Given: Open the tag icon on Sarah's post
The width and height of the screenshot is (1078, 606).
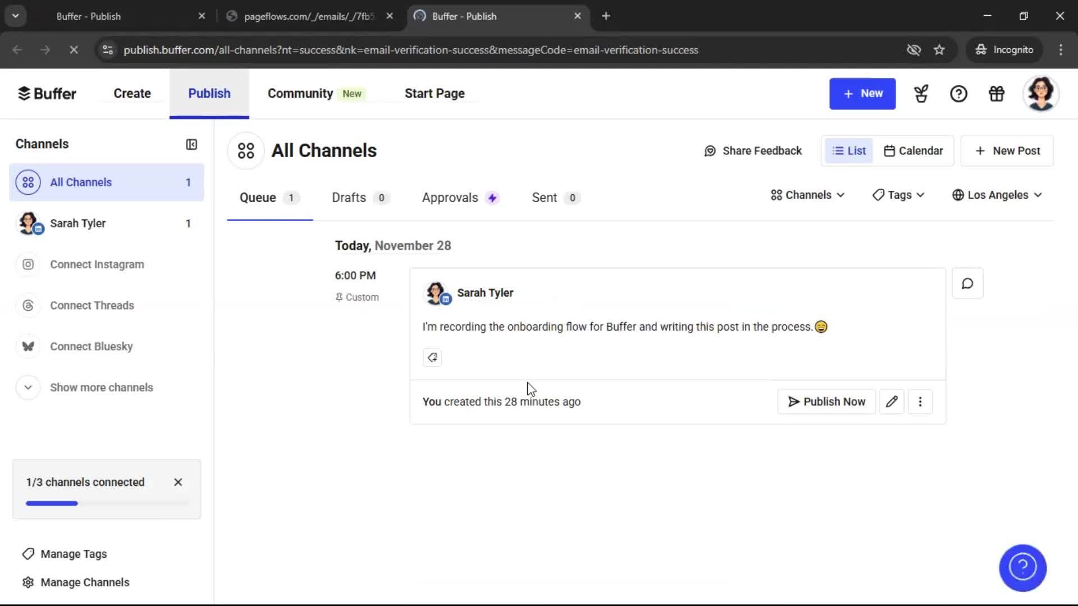Looking at the screenshot, I should coord(432,357).
